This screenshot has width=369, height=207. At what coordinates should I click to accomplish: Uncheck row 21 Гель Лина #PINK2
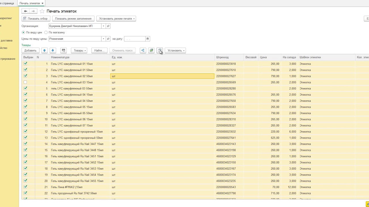pyautogui.click(x=25, y=187)
